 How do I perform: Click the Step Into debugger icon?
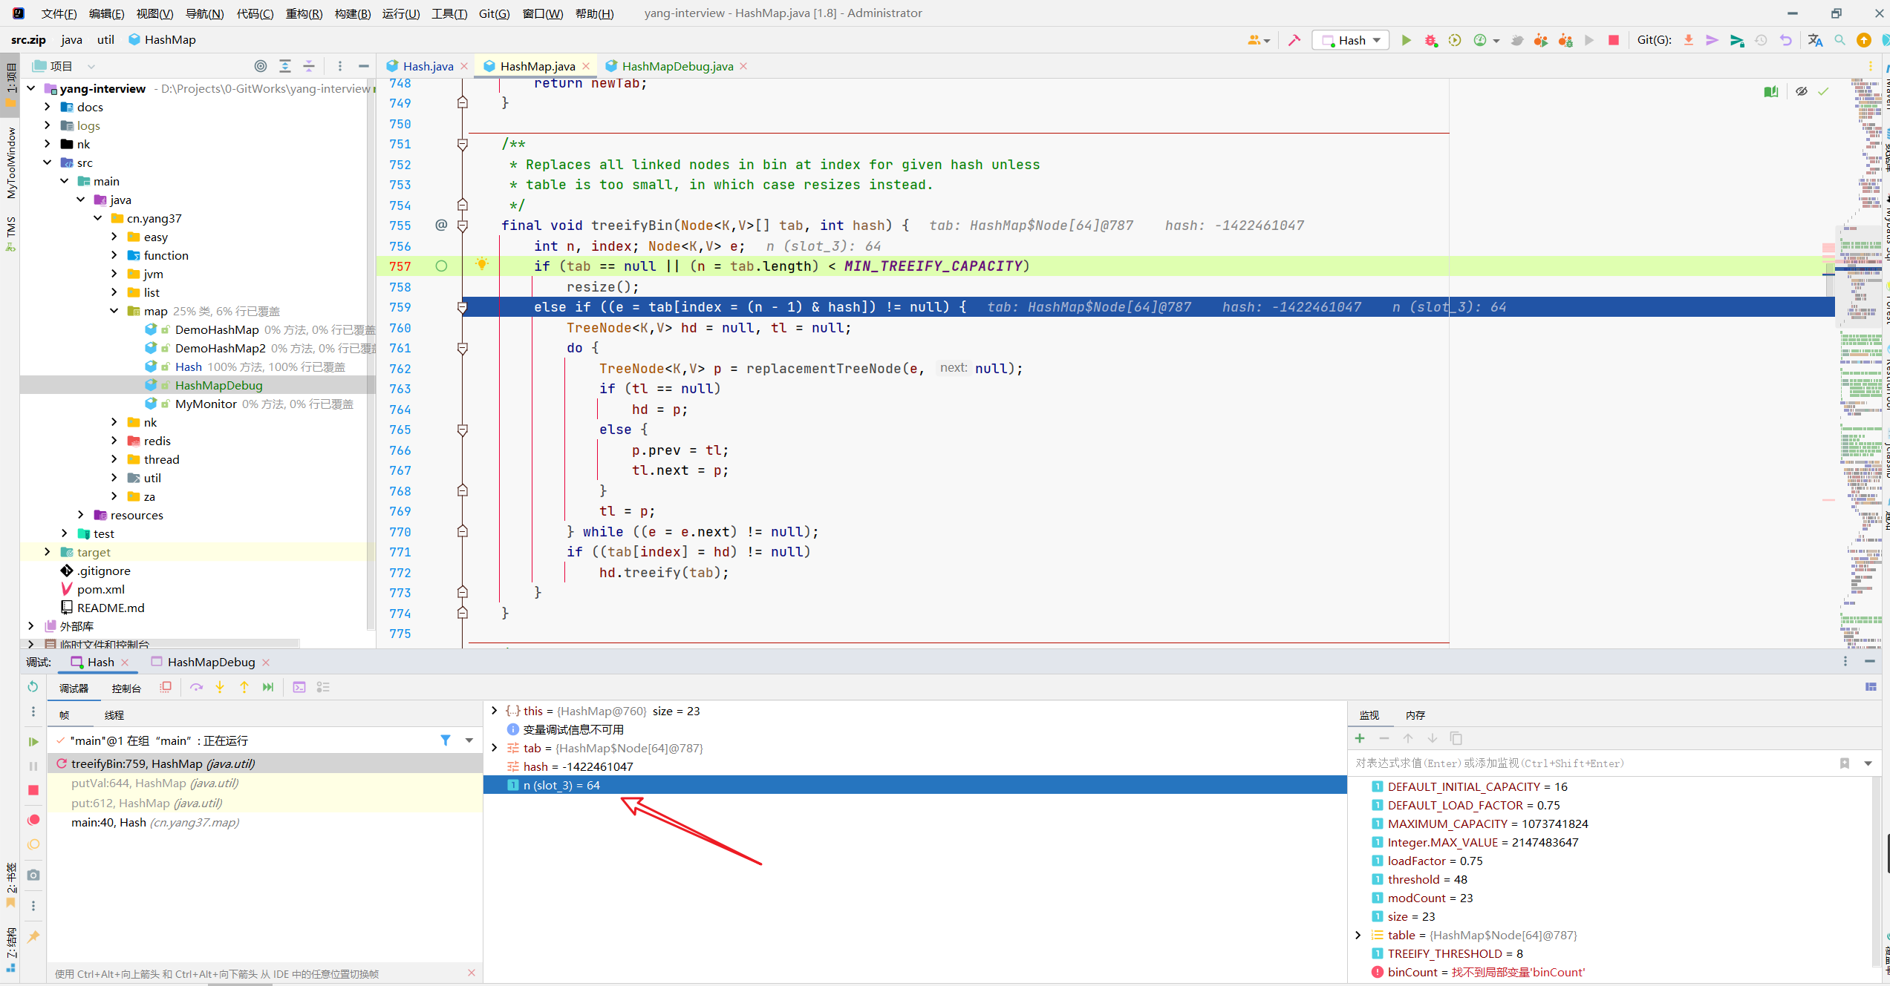point(220,687)
